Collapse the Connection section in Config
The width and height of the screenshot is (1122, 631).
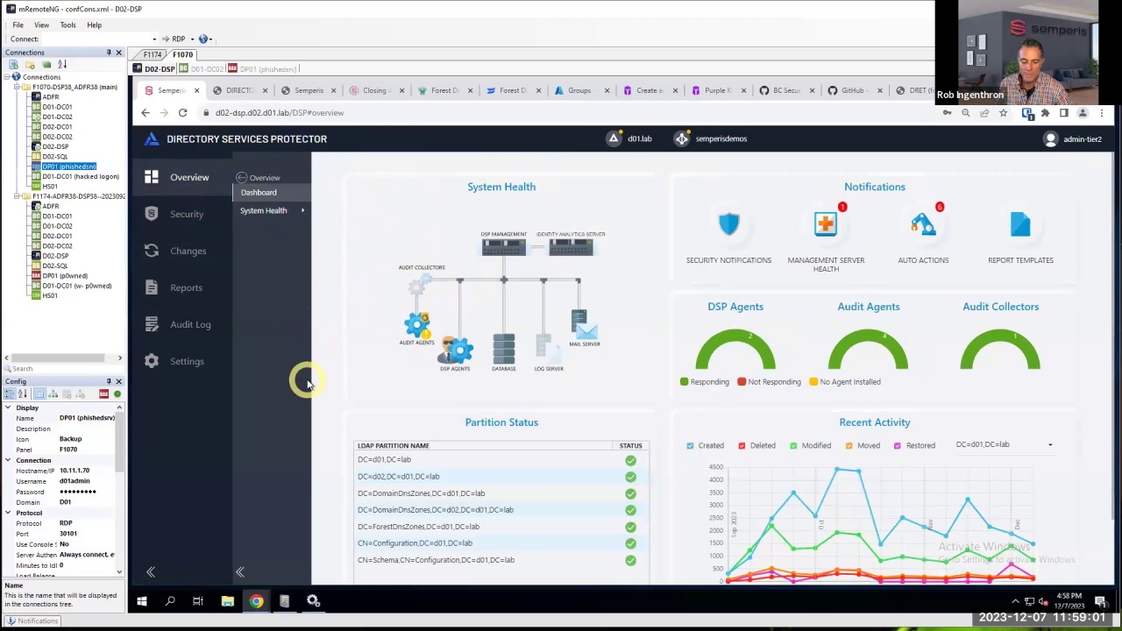(8, 460)
